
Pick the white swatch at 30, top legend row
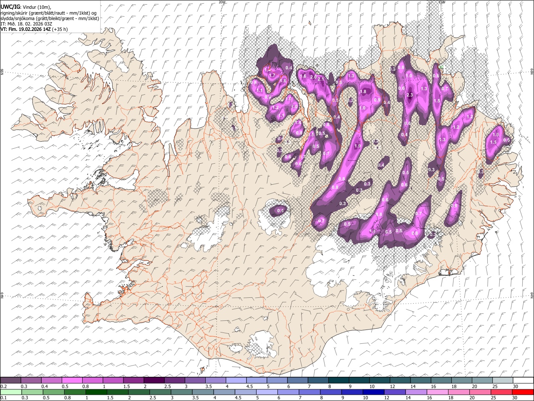[x=523, y=381]
